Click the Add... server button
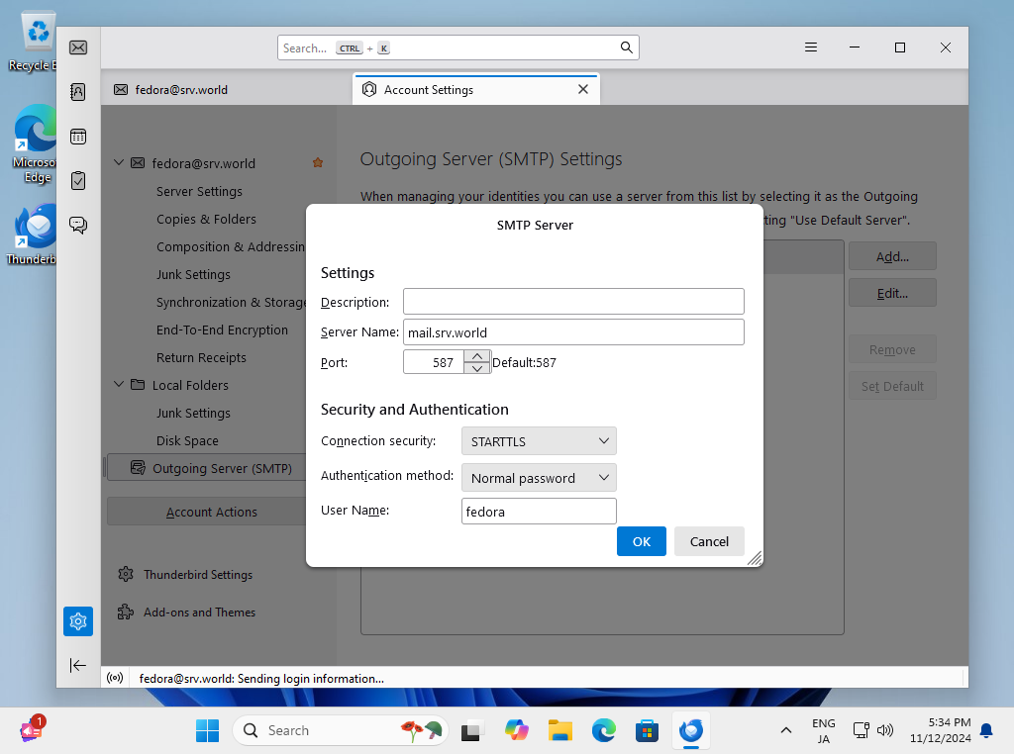1014x754 pixels. [x=892, y=256]
